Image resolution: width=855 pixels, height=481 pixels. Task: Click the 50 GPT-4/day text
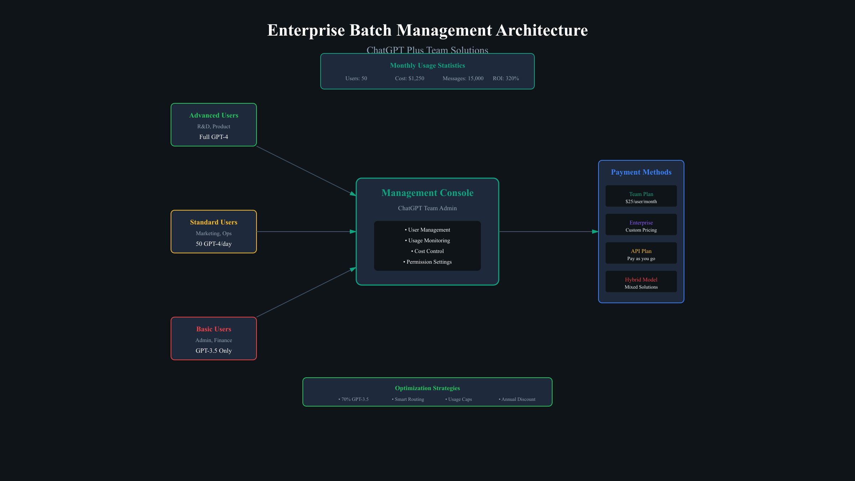coord(214,244)
